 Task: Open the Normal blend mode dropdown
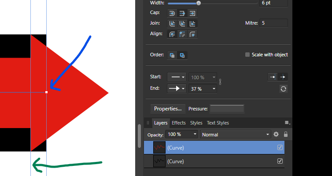pos(236,135)
